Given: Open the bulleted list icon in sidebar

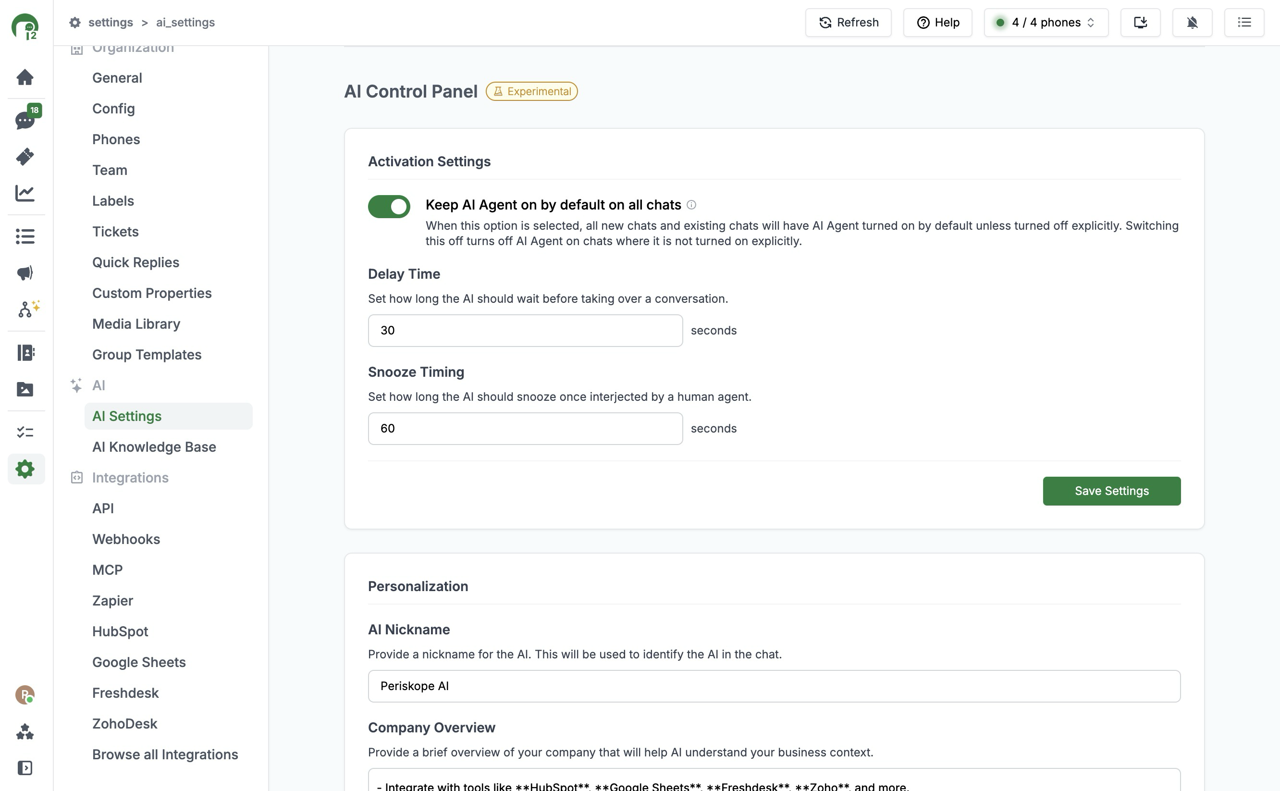Looking at the screenshot, I should click(25, 236).
